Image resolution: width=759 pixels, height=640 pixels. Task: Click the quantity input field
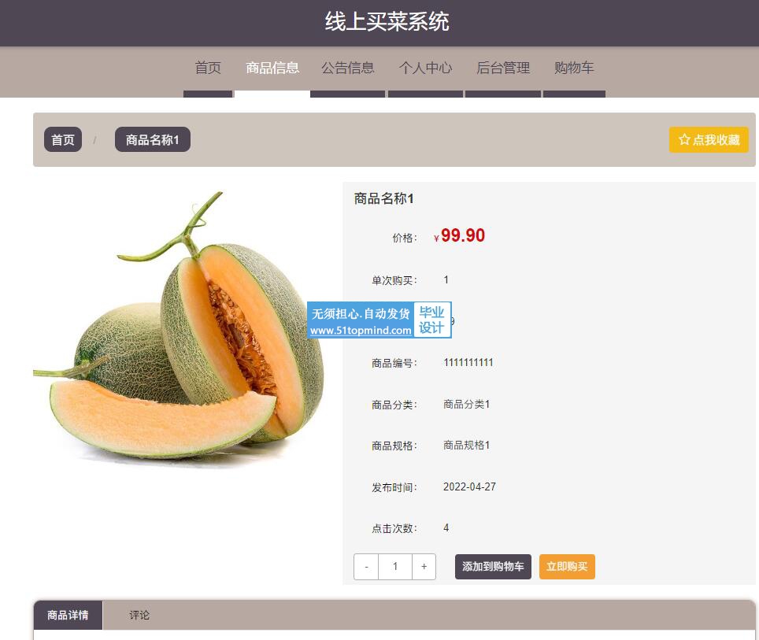click(x=395, y=567)
